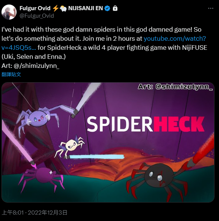Screen dimensions: 219x221
Task: Open the @Fulgur_Ovid handle
Action: pos(37,16)
